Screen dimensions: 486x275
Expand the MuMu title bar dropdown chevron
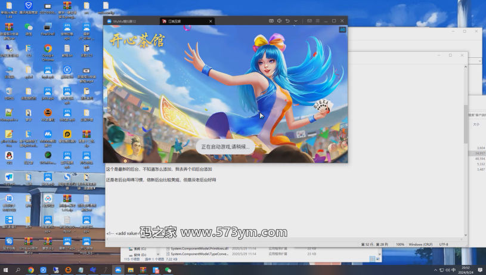[296, 21]
